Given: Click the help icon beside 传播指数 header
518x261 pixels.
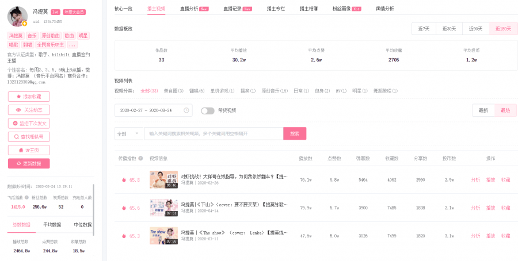Looking at the screenshot, I should [x=140, y=158].
